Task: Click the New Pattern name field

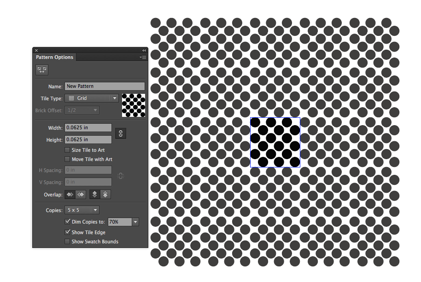Action: click(105, 86)
